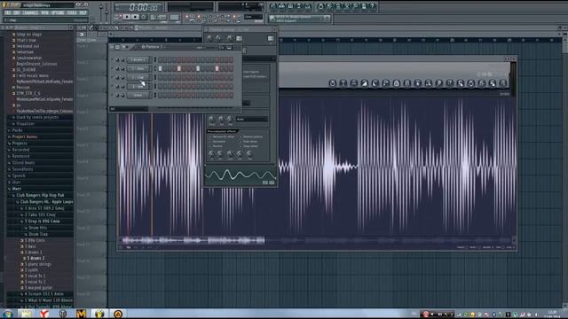
Task: Open the OPTIONS menu
Action: (58, 12)
